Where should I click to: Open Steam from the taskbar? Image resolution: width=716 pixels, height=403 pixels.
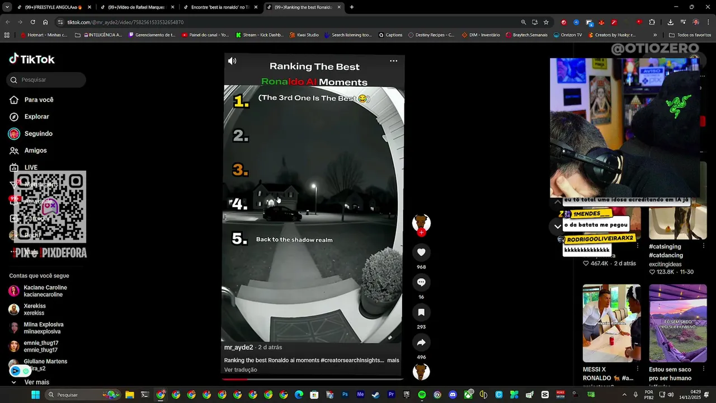(x=375, y=395)
